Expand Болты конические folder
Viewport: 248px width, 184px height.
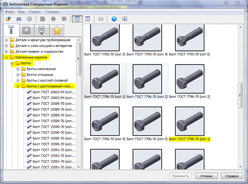tap(18, 69)
